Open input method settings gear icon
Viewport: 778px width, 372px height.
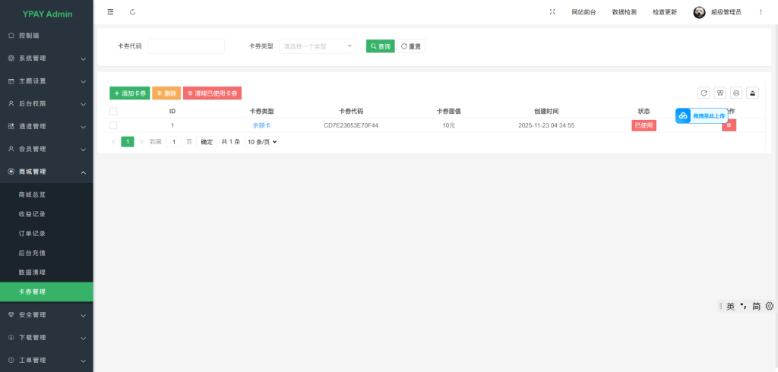[x=770, y=306]
